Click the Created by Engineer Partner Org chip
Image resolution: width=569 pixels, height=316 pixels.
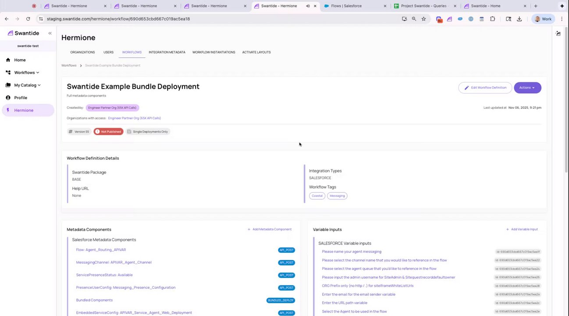(112, 108)
